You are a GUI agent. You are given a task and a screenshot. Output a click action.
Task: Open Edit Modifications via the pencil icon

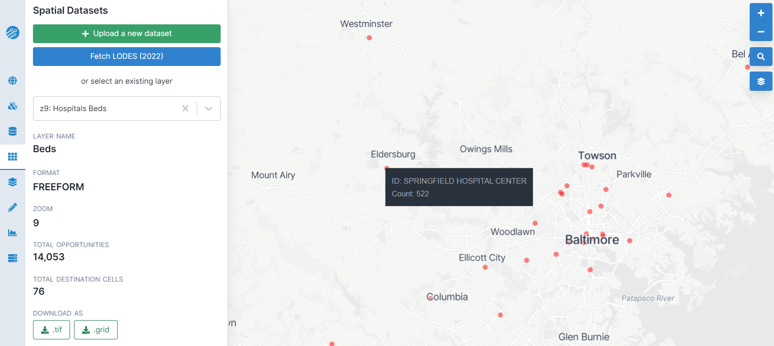tap(13, 207)
